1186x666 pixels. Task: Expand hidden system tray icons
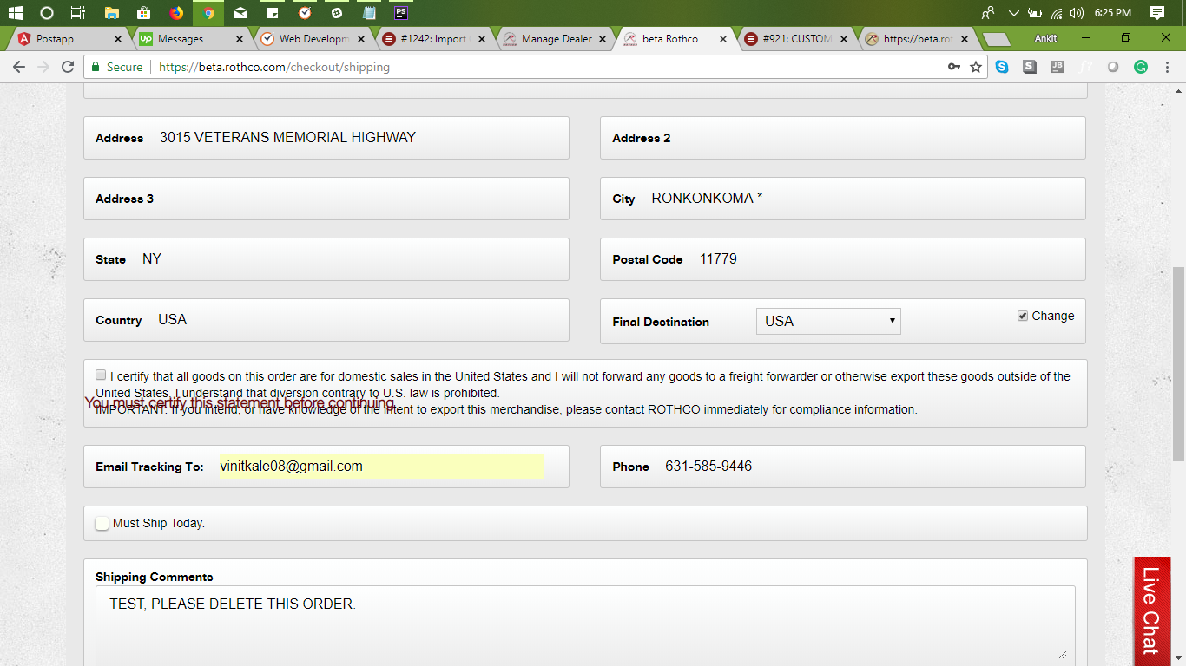tap(1012, 13)
